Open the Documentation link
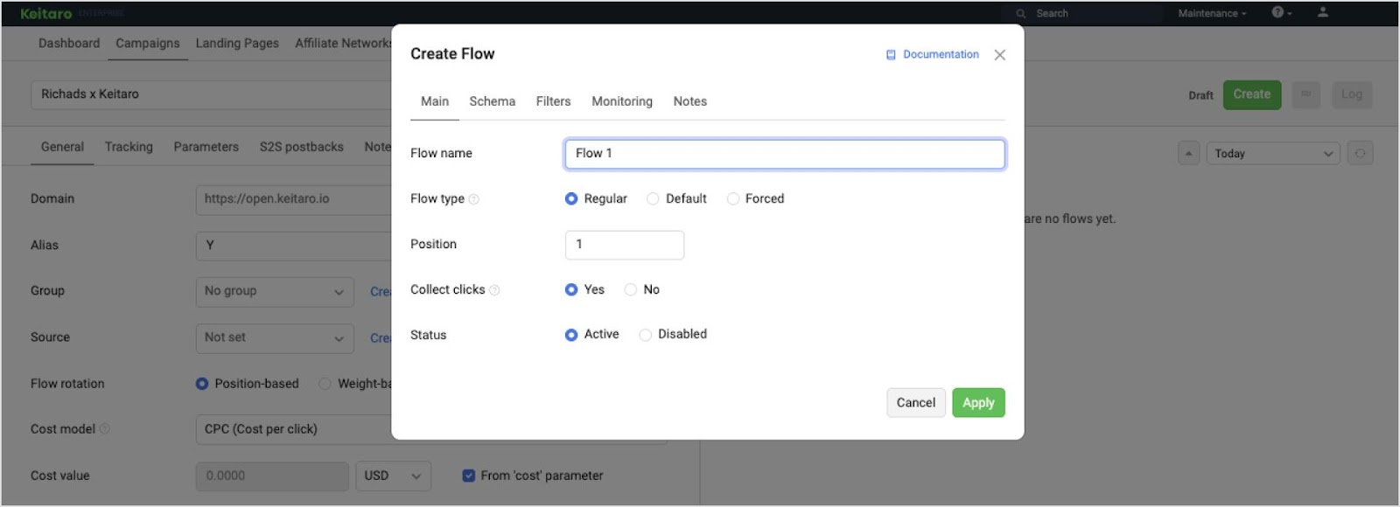1400x507 pixels. click(940, 54)
